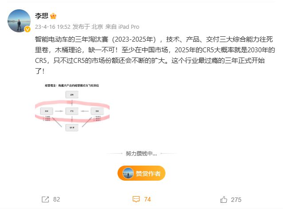This screenshot has height=209, width=283.
Task: Click the orange verified V badge
Action: click(28, 29)
